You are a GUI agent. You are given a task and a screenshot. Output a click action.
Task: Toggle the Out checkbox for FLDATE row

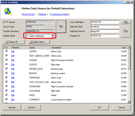pyautogui.click(x=6, y=64)
